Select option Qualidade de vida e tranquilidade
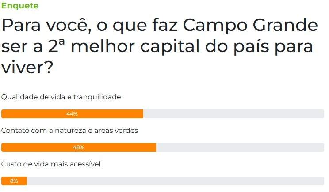329x192 pixels. click(x=61, y=97)
